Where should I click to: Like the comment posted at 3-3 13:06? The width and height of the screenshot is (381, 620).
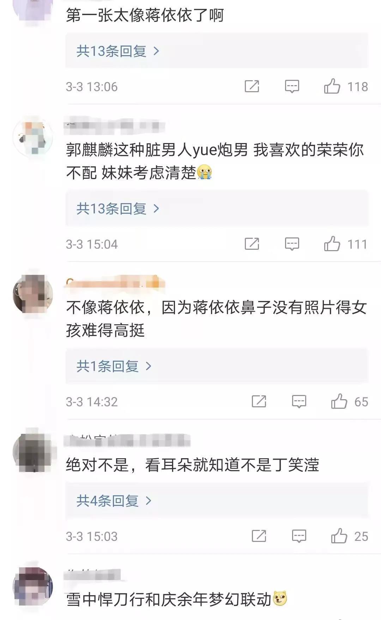[x=332, y=86]
